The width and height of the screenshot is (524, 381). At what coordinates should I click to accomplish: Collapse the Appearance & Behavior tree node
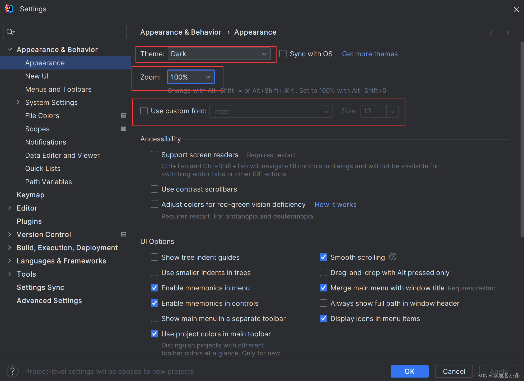pyautogui.click(x=10, y=49)
